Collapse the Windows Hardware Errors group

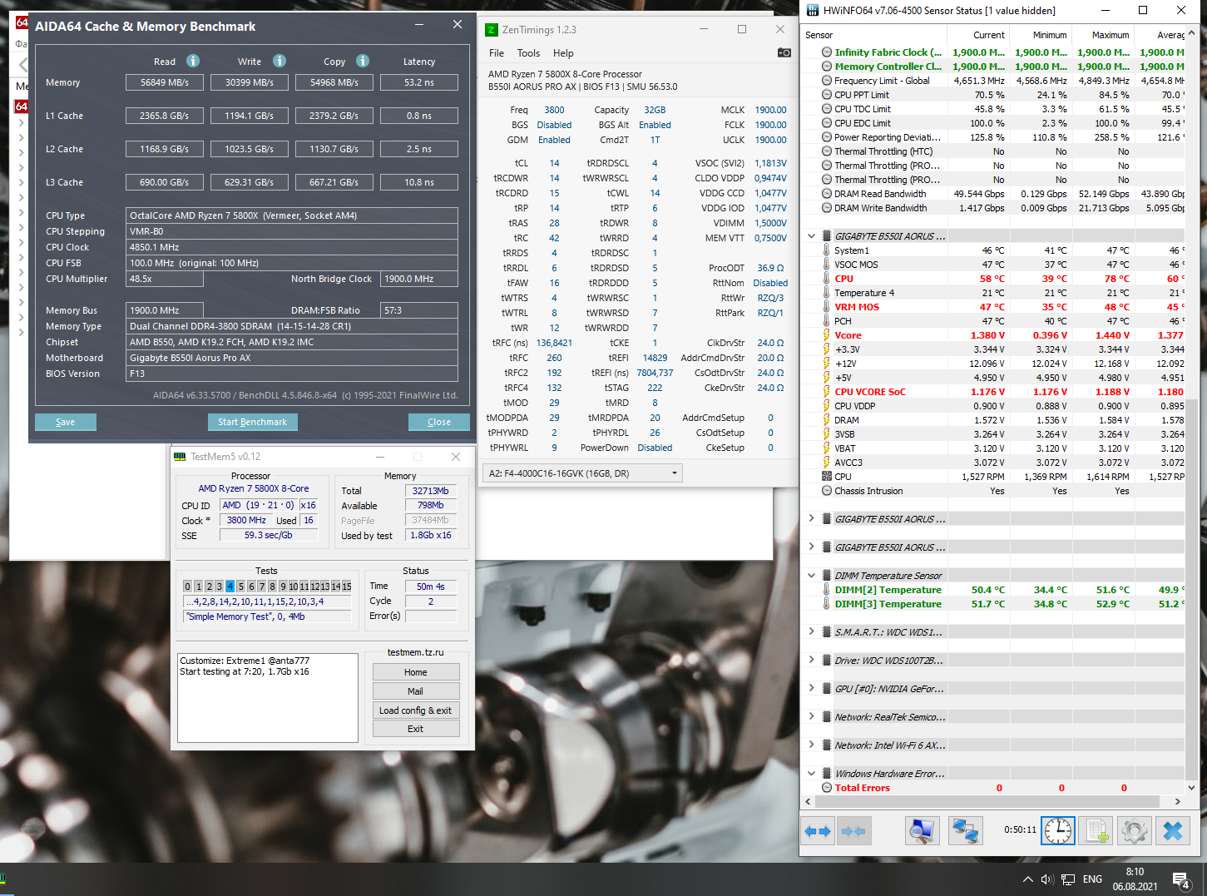[x=811, y=774]
